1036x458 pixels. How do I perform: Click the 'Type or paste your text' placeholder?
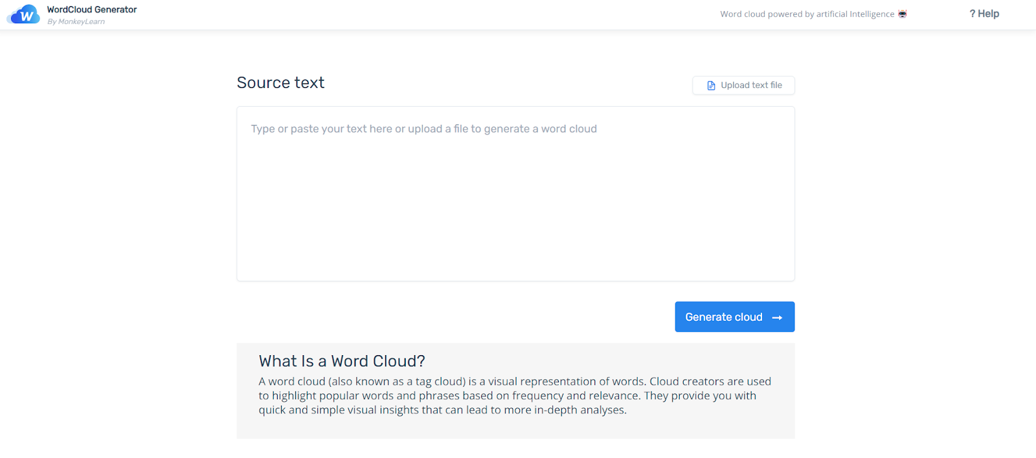click(423, 129)
